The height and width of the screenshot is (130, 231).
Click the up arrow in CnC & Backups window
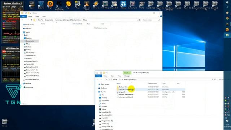(x=107, y=79)
